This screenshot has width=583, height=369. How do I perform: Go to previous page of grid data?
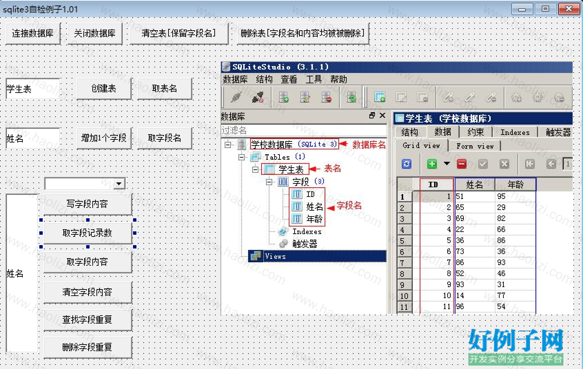(551, 164)
